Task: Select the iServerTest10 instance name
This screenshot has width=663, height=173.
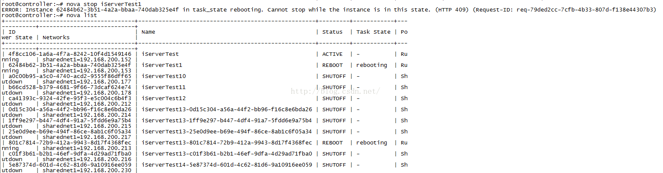Action: pyautogui.click(x=164, y=76)
